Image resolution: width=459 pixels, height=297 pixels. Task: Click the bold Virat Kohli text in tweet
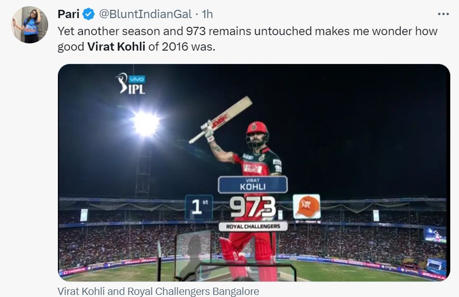click(x=116, y=45)
